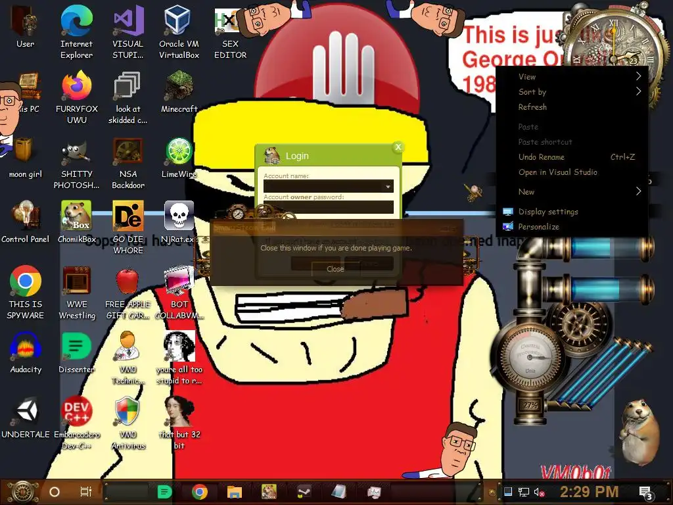Open Steam from the taskbar

[304, 492]
